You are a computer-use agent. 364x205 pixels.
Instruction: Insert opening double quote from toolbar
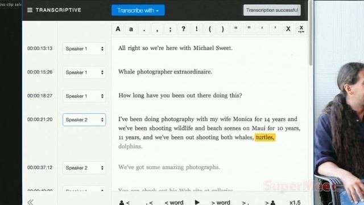[236, 29]
